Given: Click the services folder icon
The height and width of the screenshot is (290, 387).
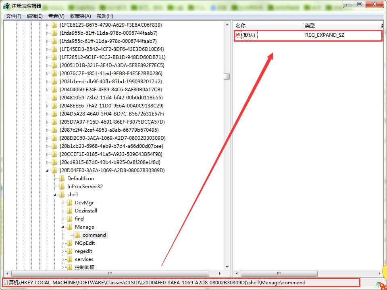Looking at the screenshot, I should pos(70,259).
